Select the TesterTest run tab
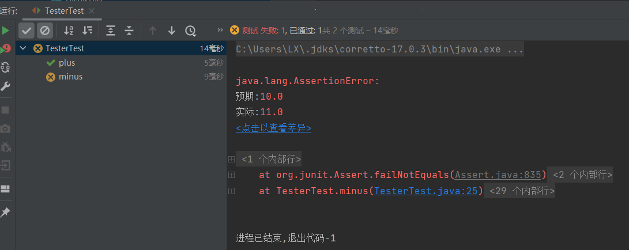 coord(63,10)
